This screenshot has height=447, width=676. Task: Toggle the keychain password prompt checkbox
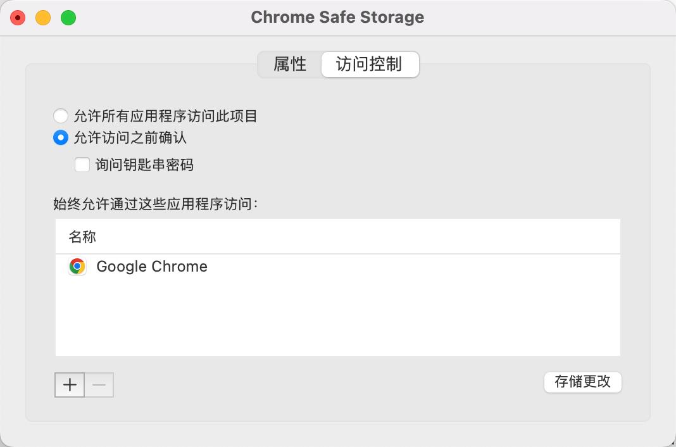click(82, 165)
